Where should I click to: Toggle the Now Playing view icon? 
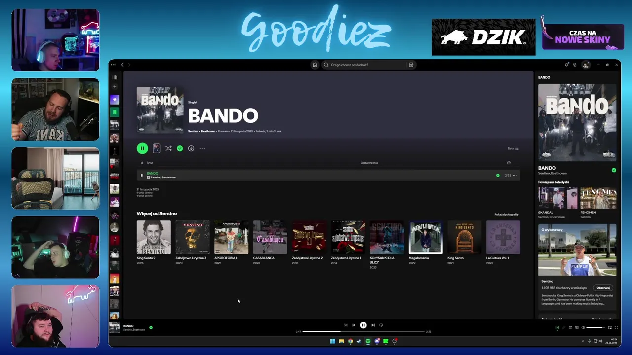(x=557, y=327)
